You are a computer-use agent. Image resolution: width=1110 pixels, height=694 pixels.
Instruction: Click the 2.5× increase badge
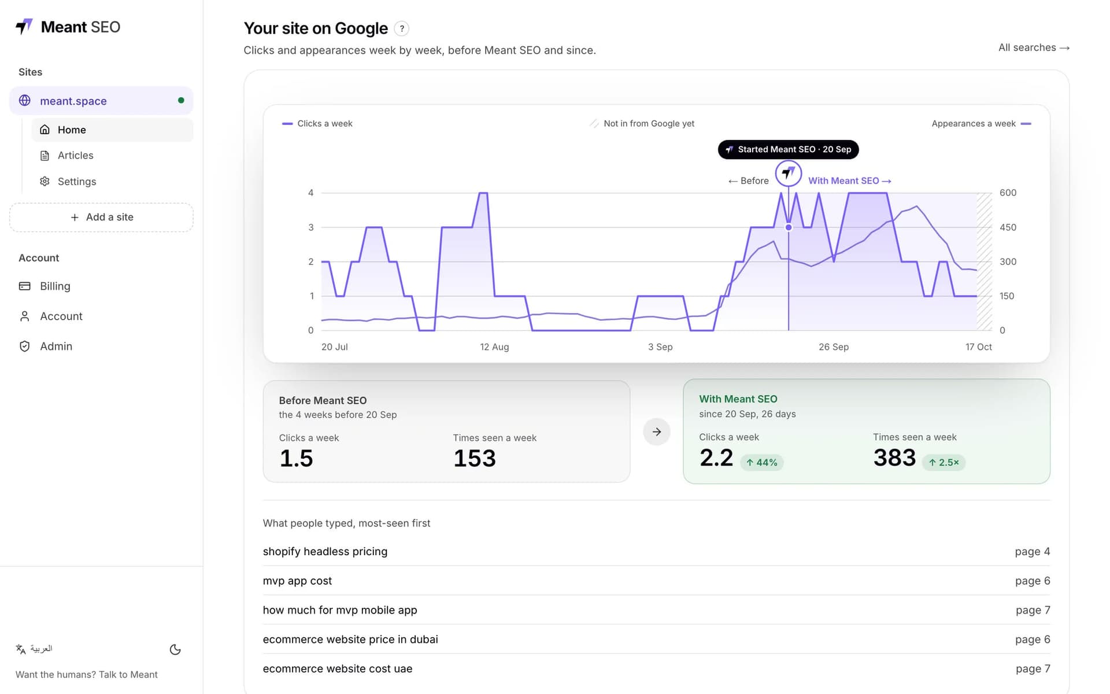click(943, 463)
